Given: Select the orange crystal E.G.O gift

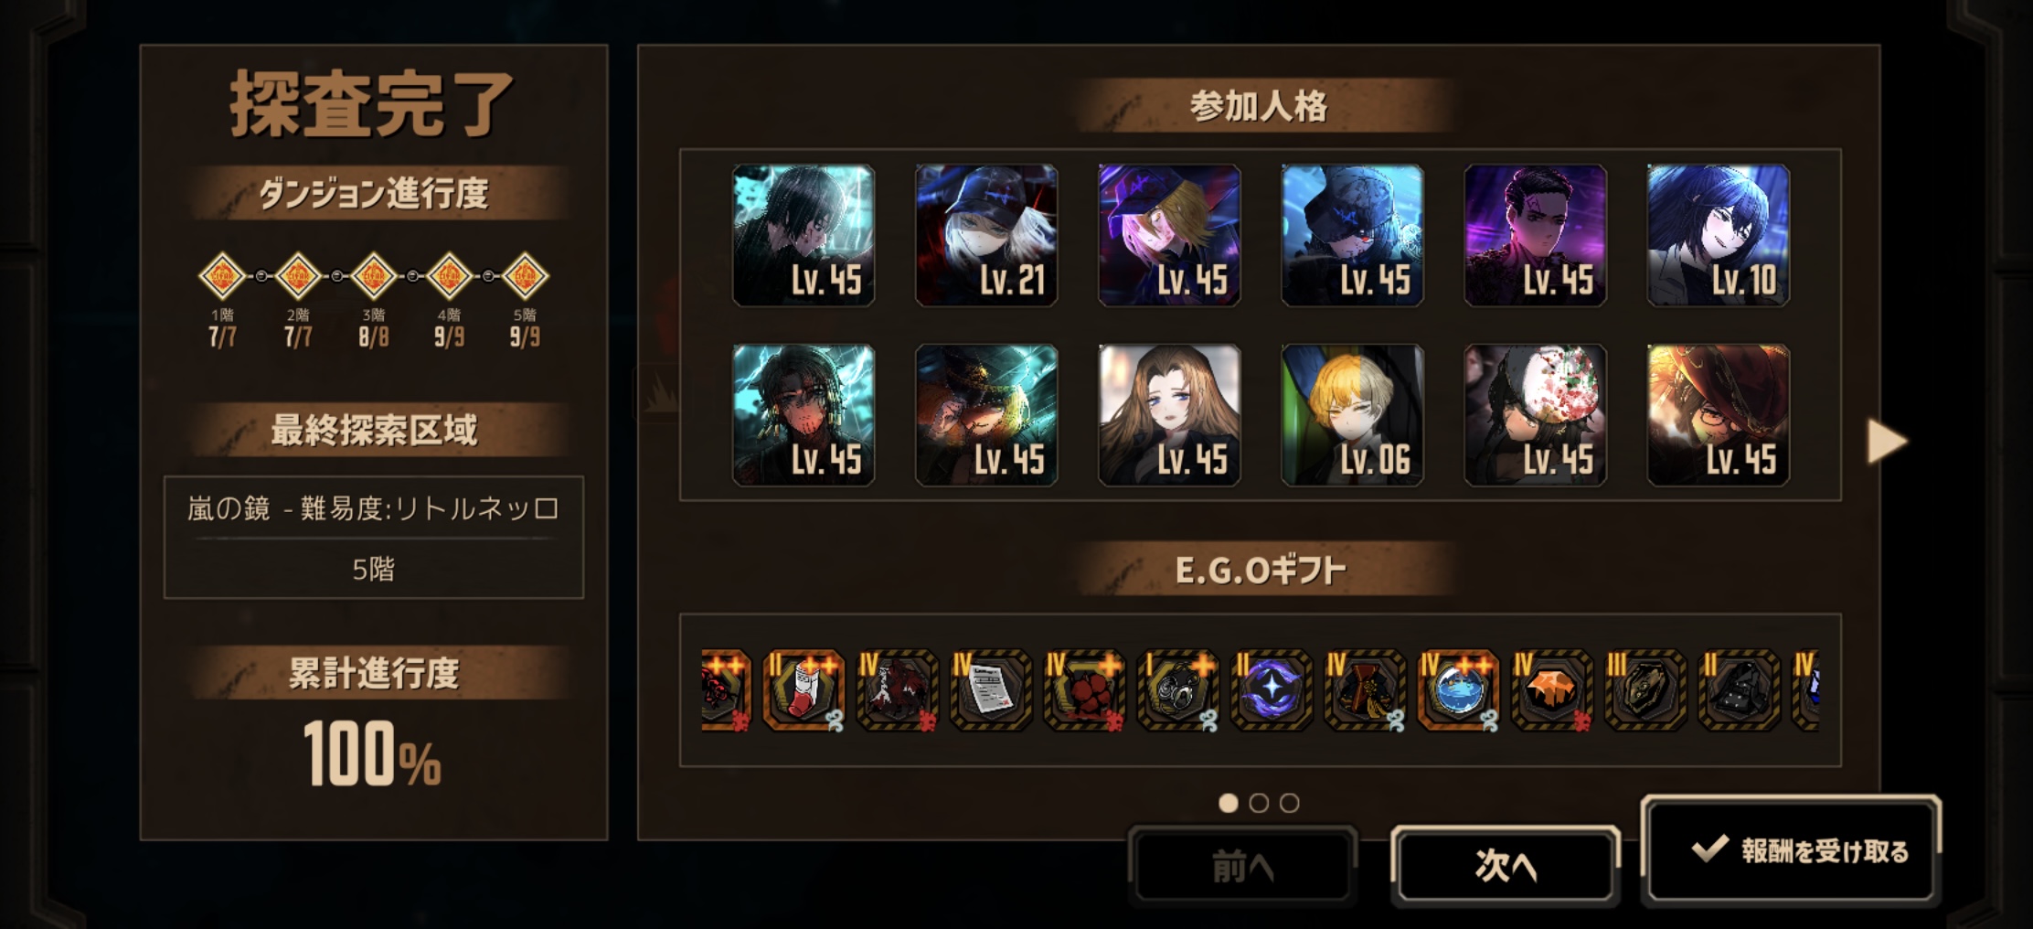Looking at the screenshot, I should tap(1551, 690).
